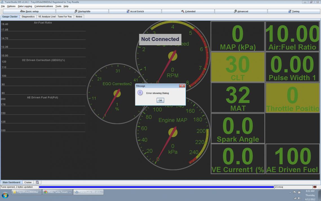Switch to the Diagnostics tab

(x=28, y=17)
